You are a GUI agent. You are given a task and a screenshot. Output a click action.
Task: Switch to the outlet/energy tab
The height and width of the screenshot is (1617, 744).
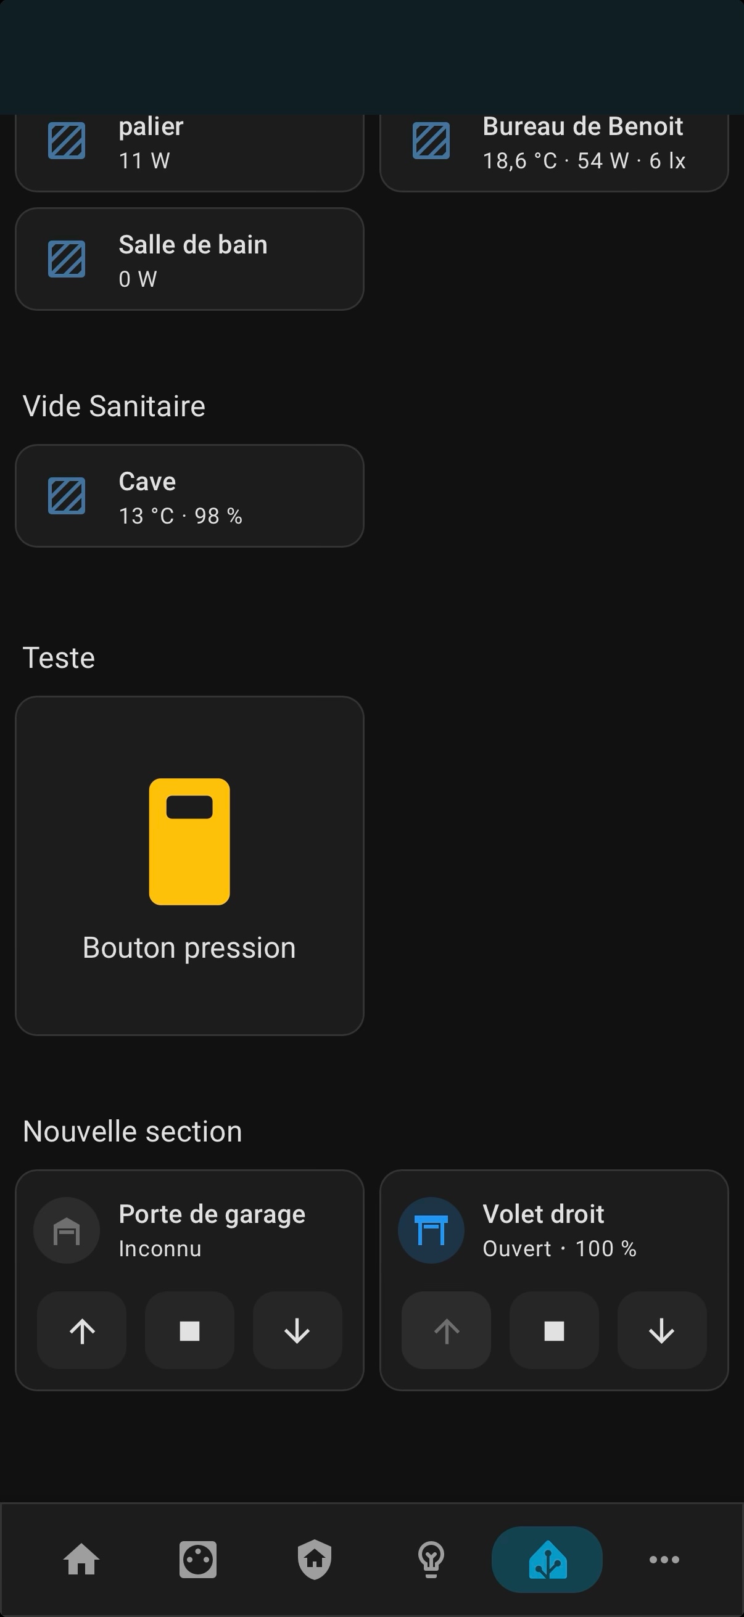pos(198,1560)
